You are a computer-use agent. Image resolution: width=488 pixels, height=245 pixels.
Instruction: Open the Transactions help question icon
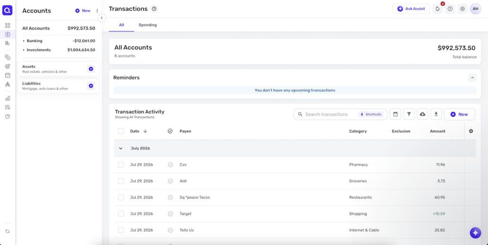[x=154, y=9]
